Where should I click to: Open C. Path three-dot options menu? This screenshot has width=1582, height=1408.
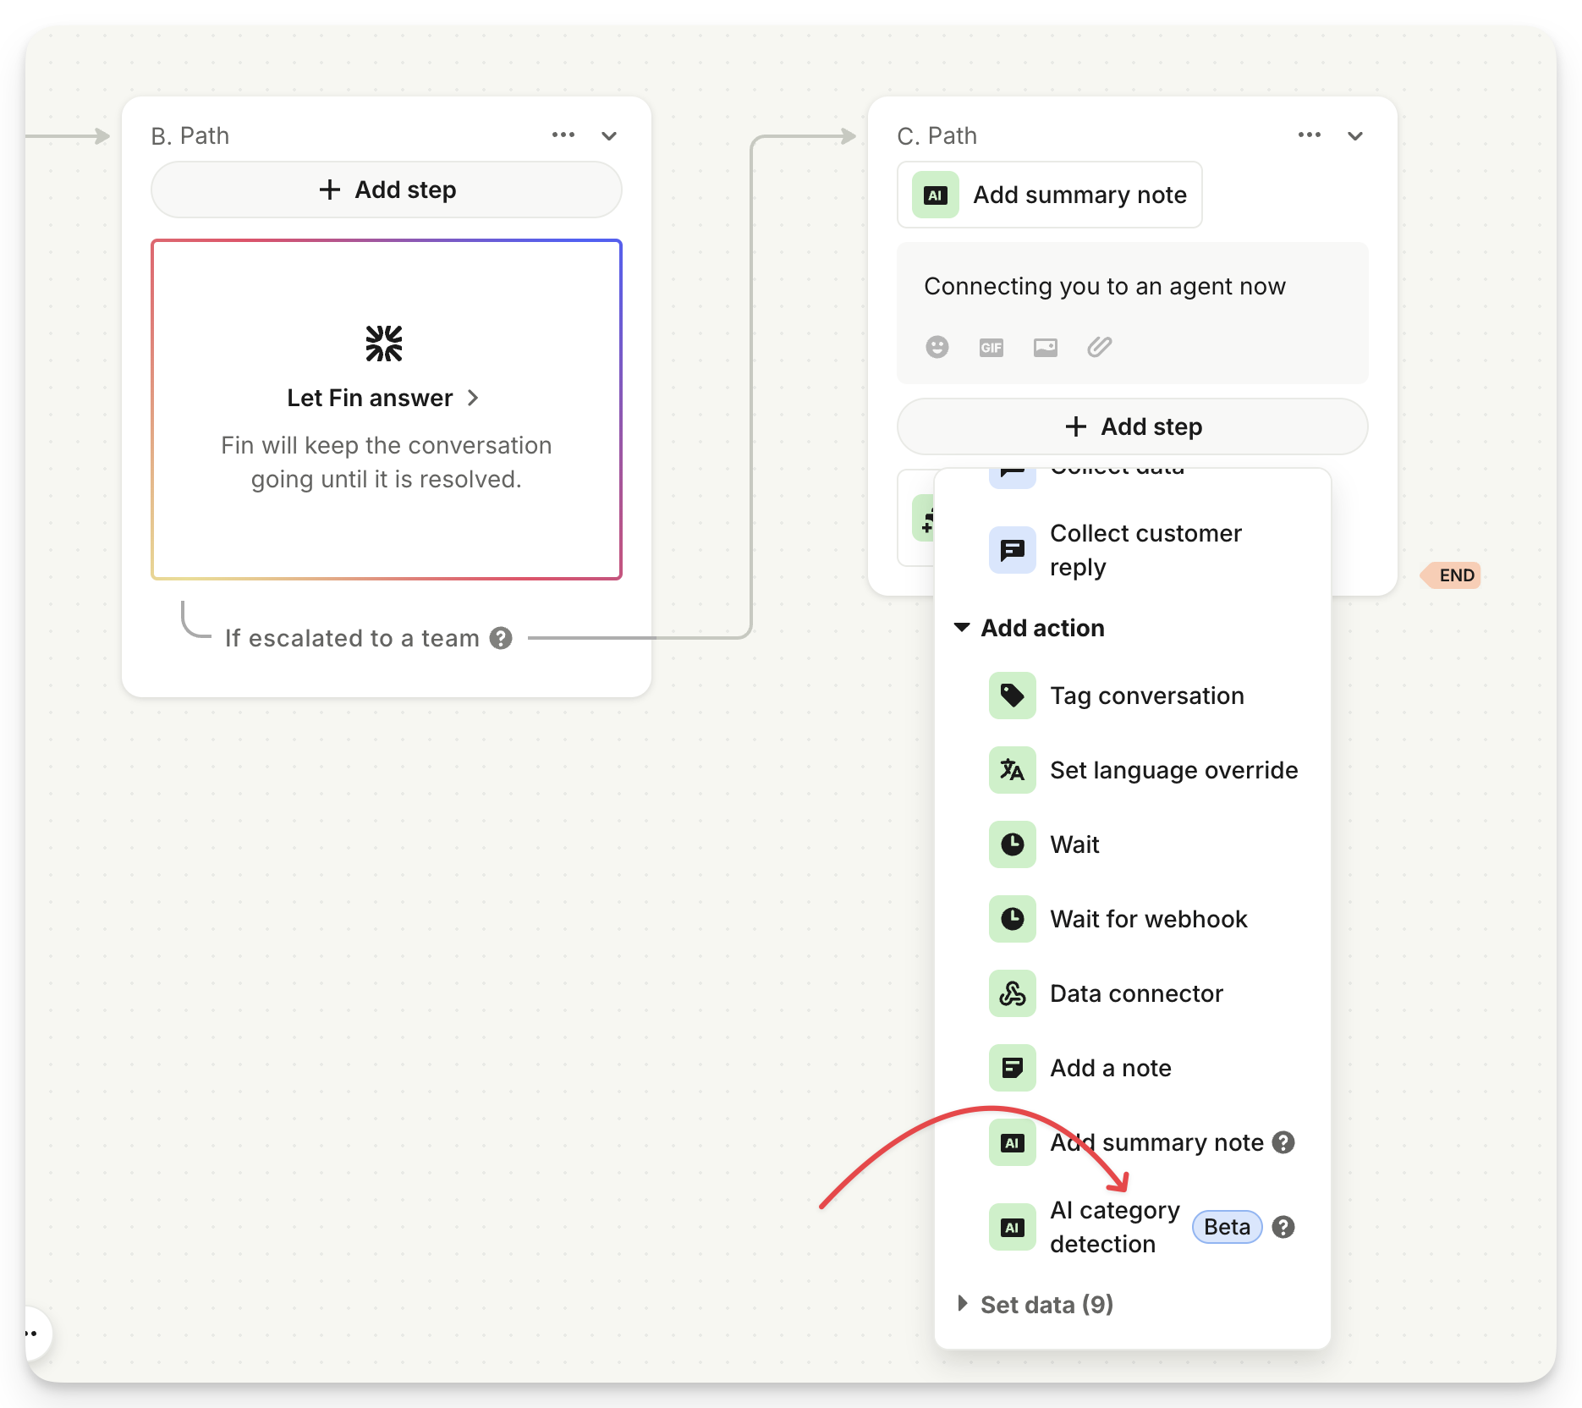point(1309,135)
